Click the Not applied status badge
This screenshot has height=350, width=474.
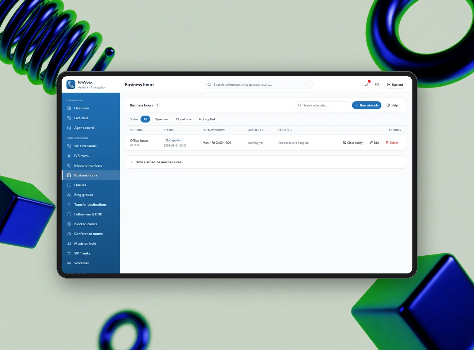click(x=174, y=140)
